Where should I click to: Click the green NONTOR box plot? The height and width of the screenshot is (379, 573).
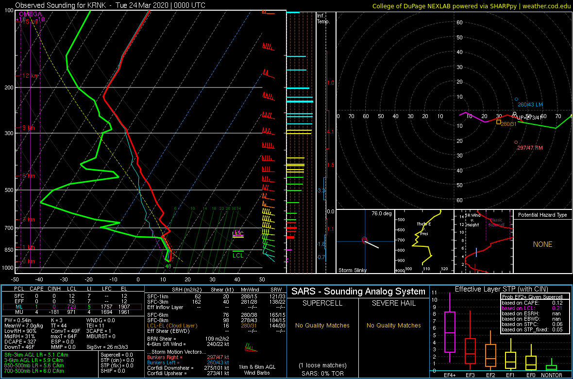551,368
